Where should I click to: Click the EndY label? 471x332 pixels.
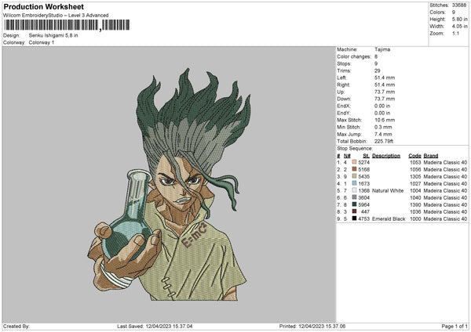[344, 113]
